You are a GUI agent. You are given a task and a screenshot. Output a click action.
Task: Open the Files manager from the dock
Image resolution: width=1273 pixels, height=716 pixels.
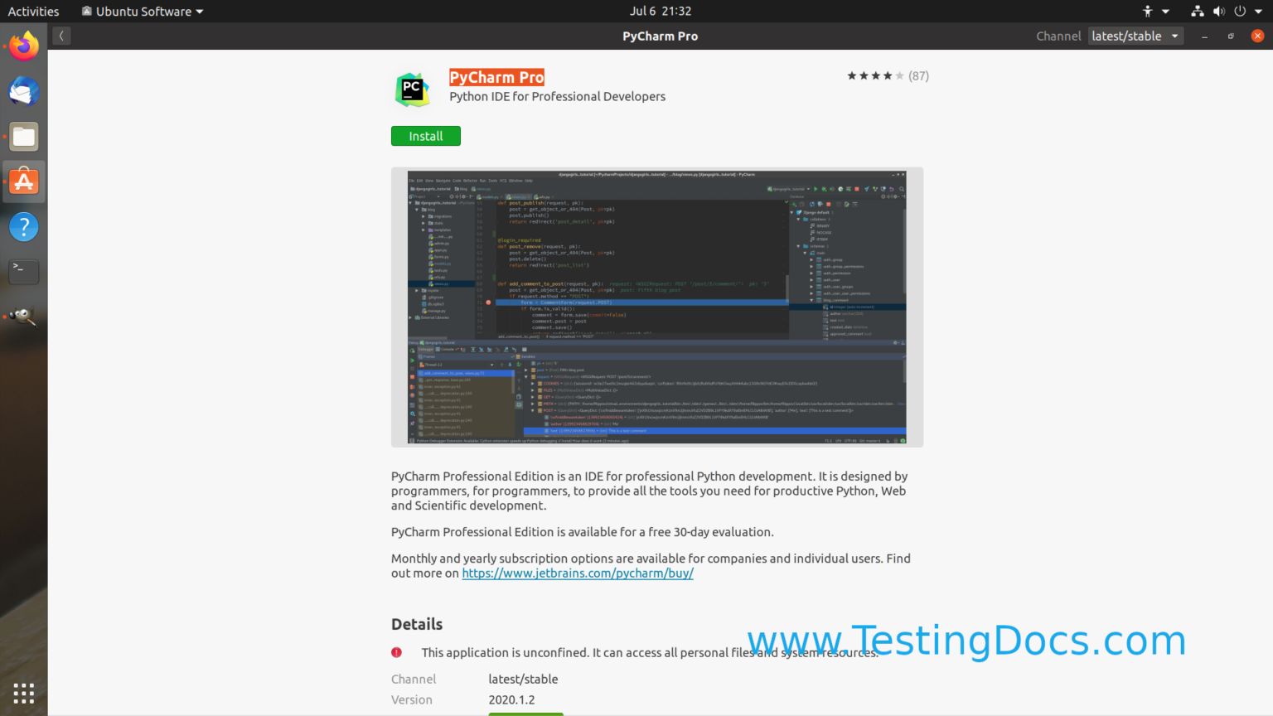point(23,137)
